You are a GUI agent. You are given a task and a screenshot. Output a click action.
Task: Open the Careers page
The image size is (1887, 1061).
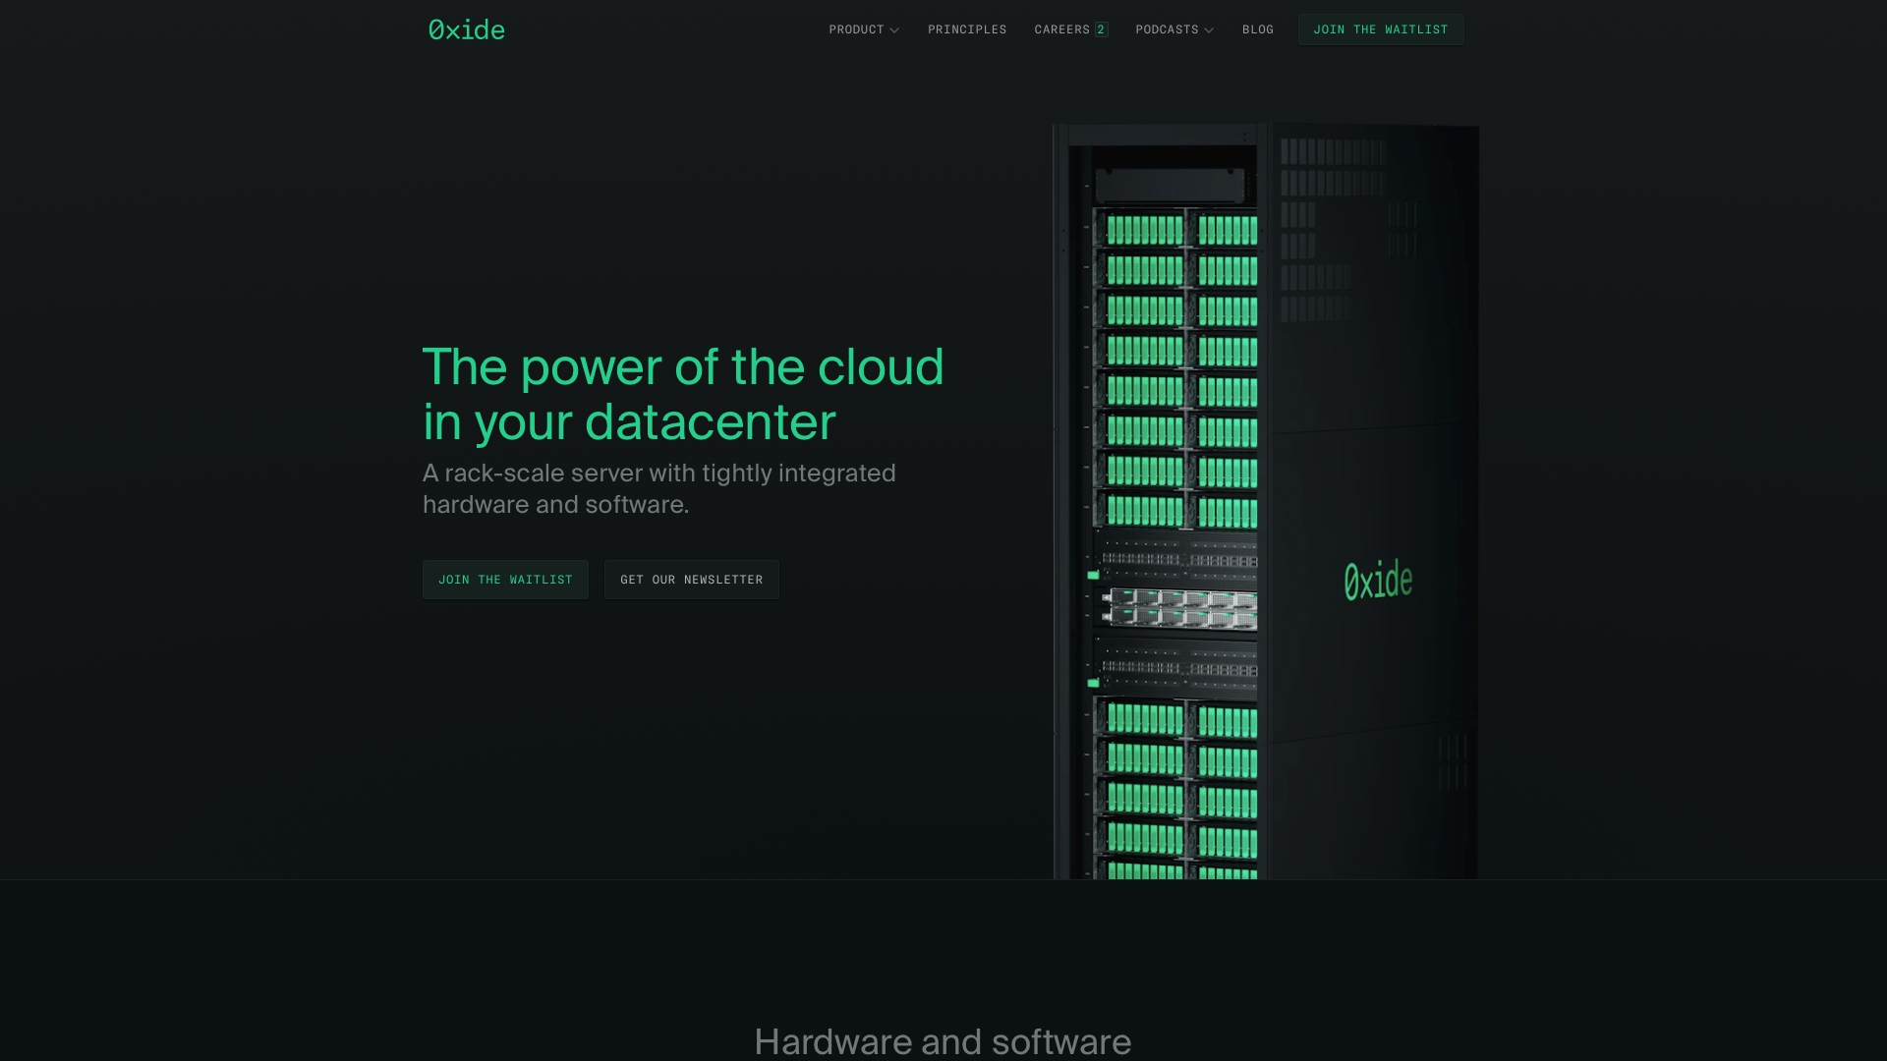click(x=1061, y=29)
